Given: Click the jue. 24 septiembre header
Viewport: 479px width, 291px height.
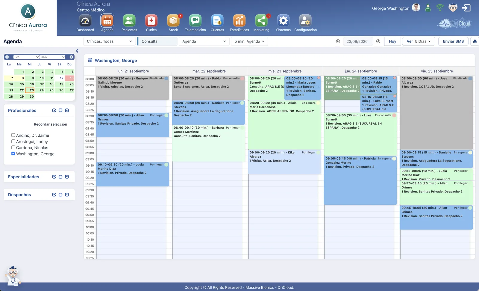Looking at the screenshot, I should pyautogui.click(x=361, y=71).
